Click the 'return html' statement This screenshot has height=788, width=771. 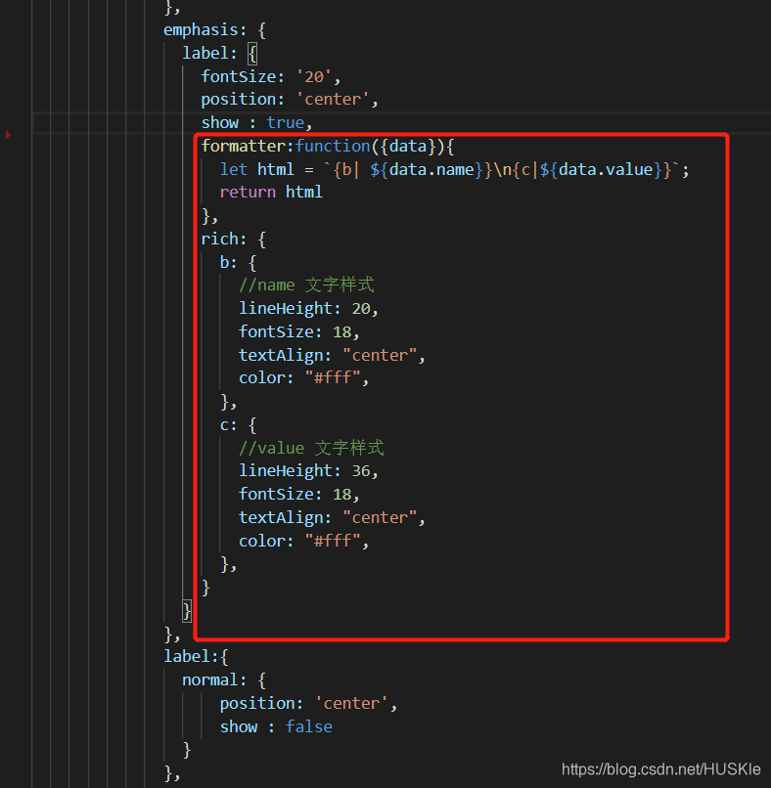point(271,192)
